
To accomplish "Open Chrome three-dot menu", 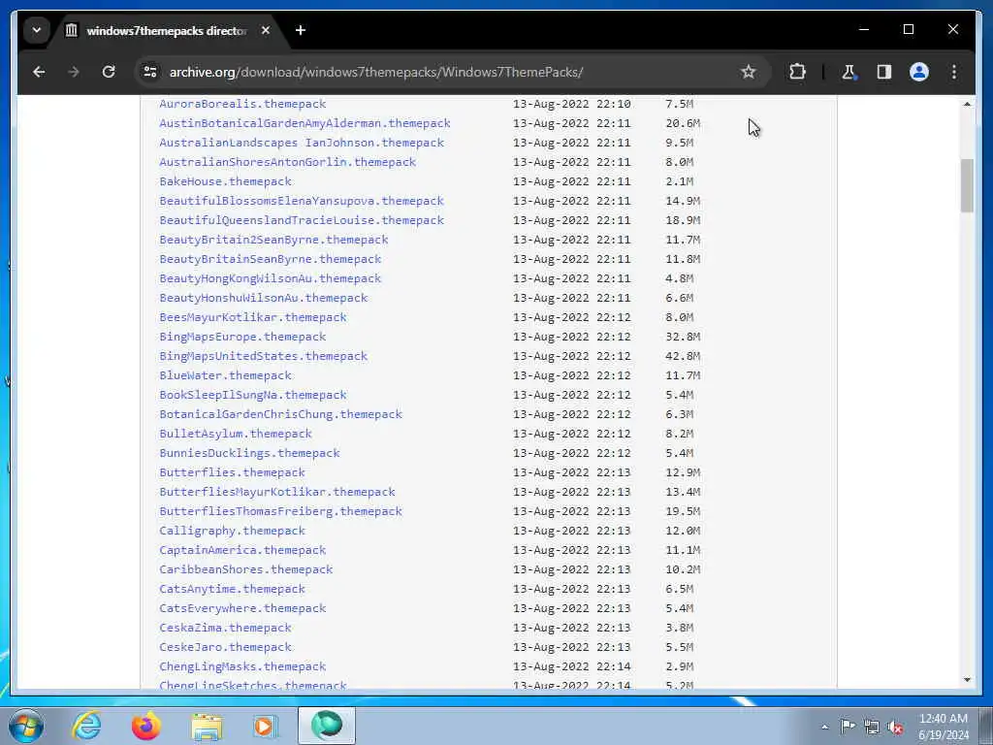I will point(954,72).
